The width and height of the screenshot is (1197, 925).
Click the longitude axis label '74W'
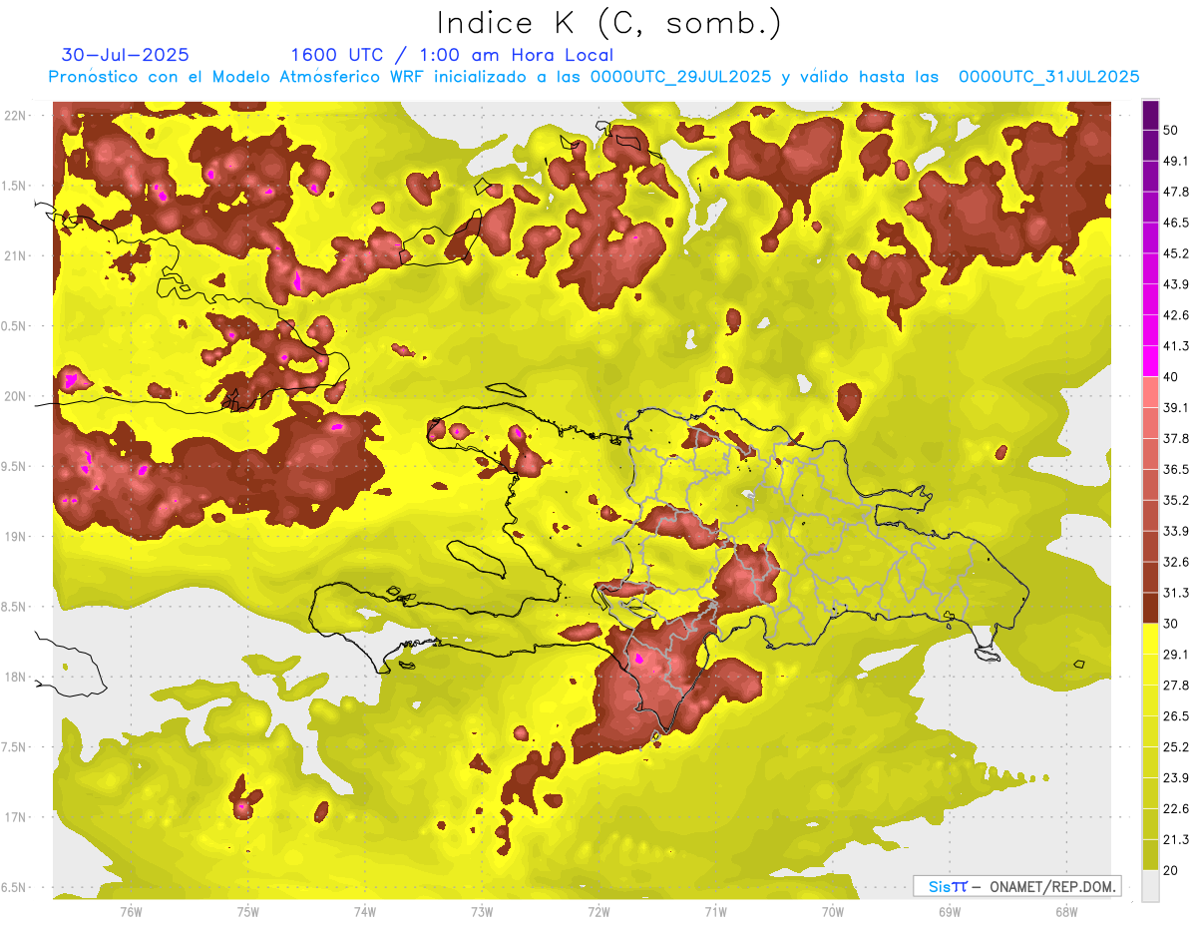365,913
